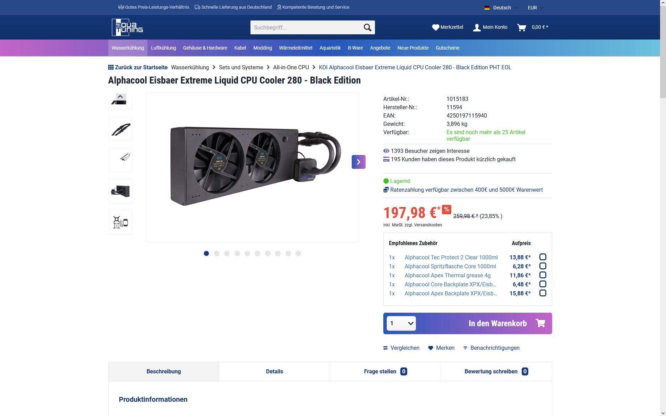Open Benachrichtigungen notifications link
The image size is (666, 416).
pos(492,348)
